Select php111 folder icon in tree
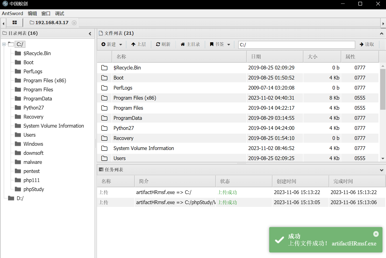Image resolution: width=386 pixels, height=258 pixels. 18,180
